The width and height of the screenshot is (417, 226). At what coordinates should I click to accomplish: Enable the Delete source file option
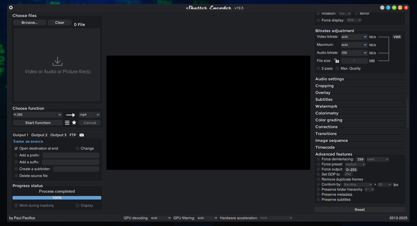(x=16, y=176)
